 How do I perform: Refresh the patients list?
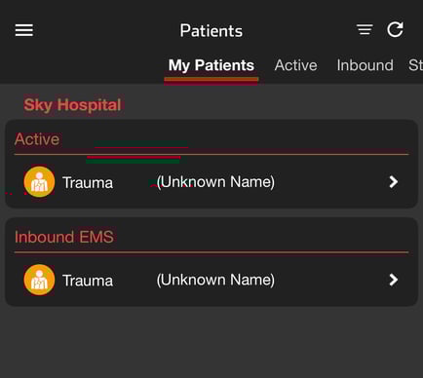tap(396, 29)
